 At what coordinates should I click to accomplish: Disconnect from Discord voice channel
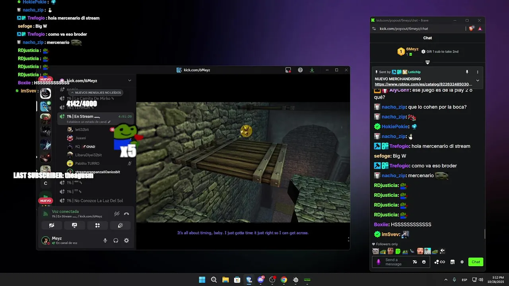coord(126,214)
